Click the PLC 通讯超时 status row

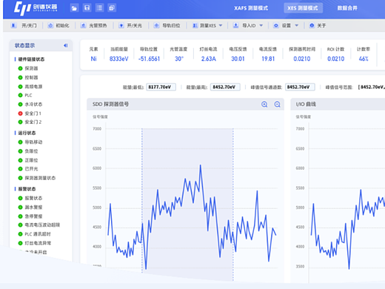tap(34, 234)
